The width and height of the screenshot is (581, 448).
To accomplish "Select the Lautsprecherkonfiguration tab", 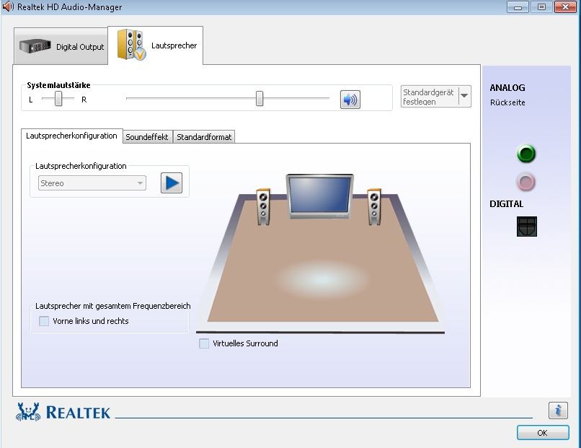I will pos(71,136).
